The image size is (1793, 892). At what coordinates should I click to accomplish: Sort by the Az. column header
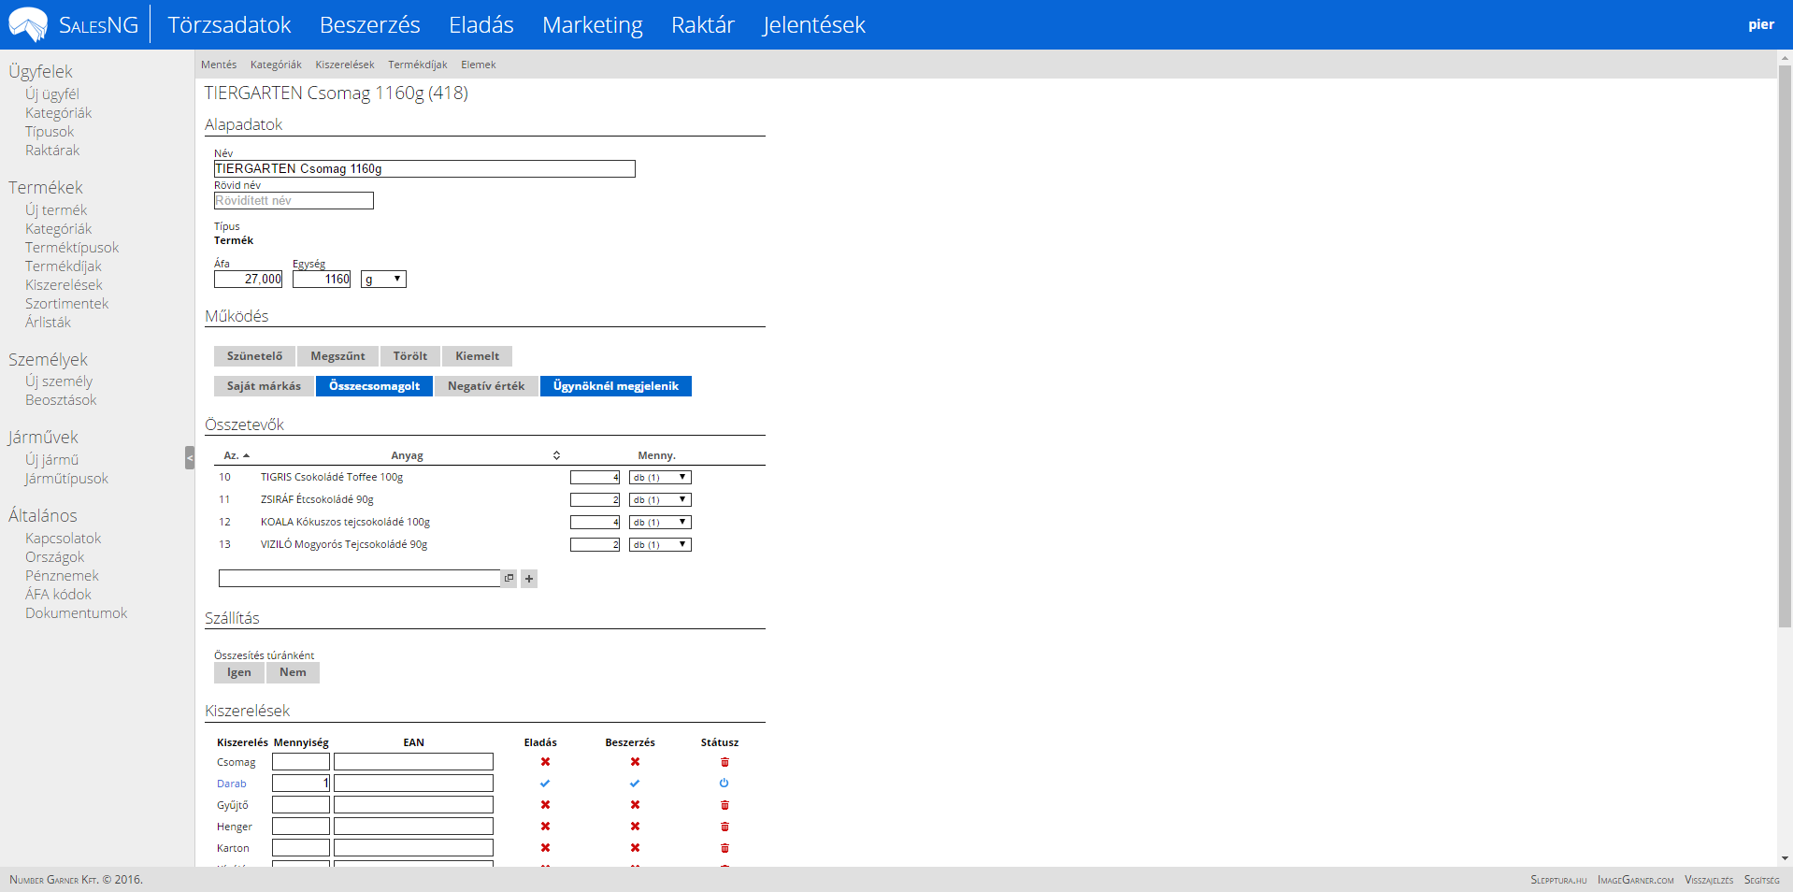(236, 455)
